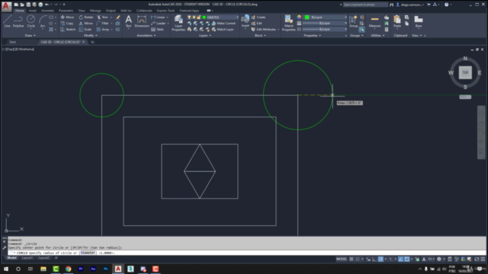Expand the Modify panel
This screenshot has height=274, width=488.
coord(91,36)
